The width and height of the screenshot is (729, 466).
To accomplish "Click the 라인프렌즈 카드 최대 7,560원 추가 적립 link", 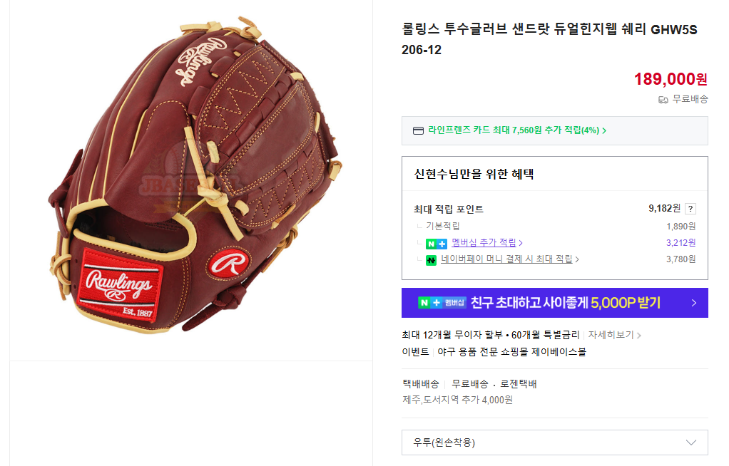I will coord(514,130).
